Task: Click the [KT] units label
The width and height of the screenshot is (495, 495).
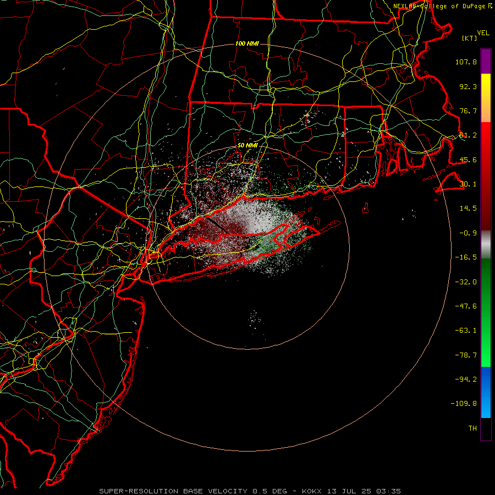Action: coord(470,38)
